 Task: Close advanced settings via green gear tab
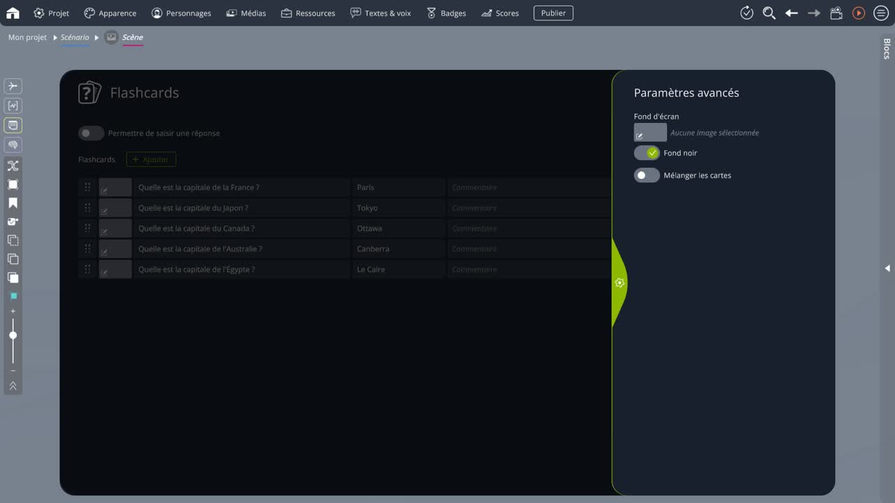tap(620, 283)
